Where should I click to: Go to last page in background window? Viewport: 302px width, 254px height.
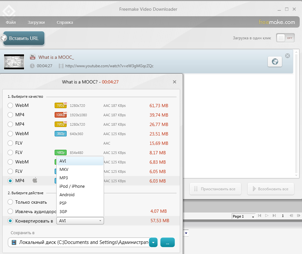point(274,216)
